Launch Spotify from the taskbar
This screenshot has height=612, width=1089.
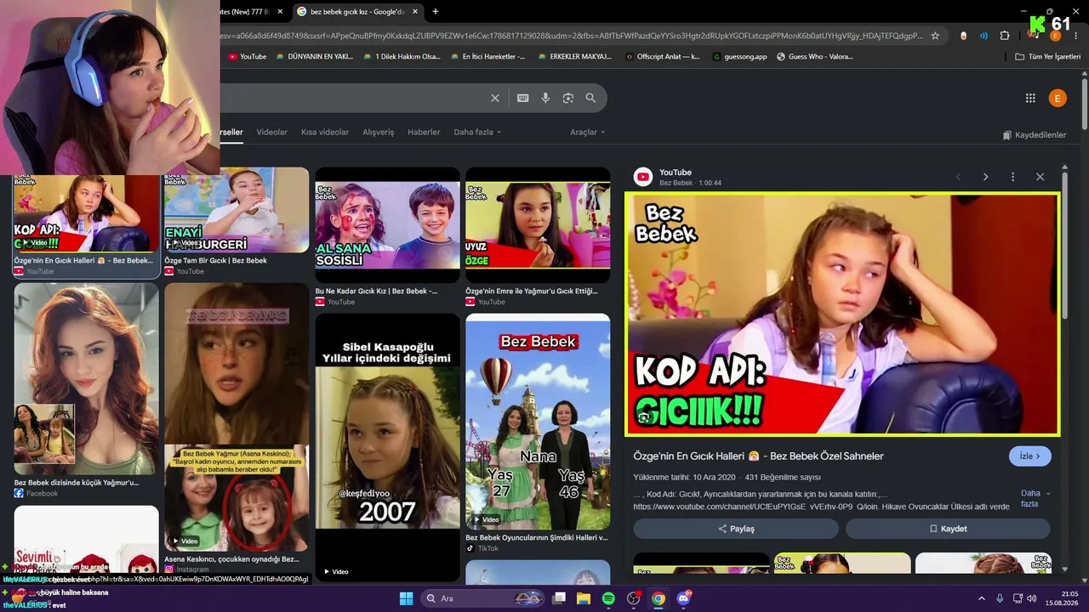[x=608, y=598]
